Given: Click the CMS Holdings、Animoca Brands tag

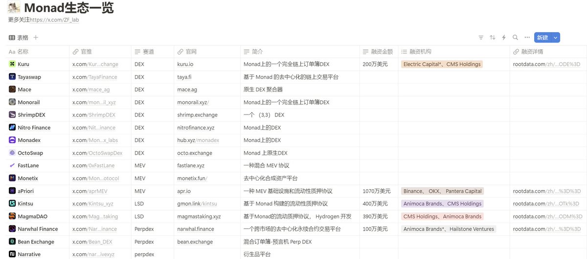Looking at the screenshot, I should [x=442, y=216].
